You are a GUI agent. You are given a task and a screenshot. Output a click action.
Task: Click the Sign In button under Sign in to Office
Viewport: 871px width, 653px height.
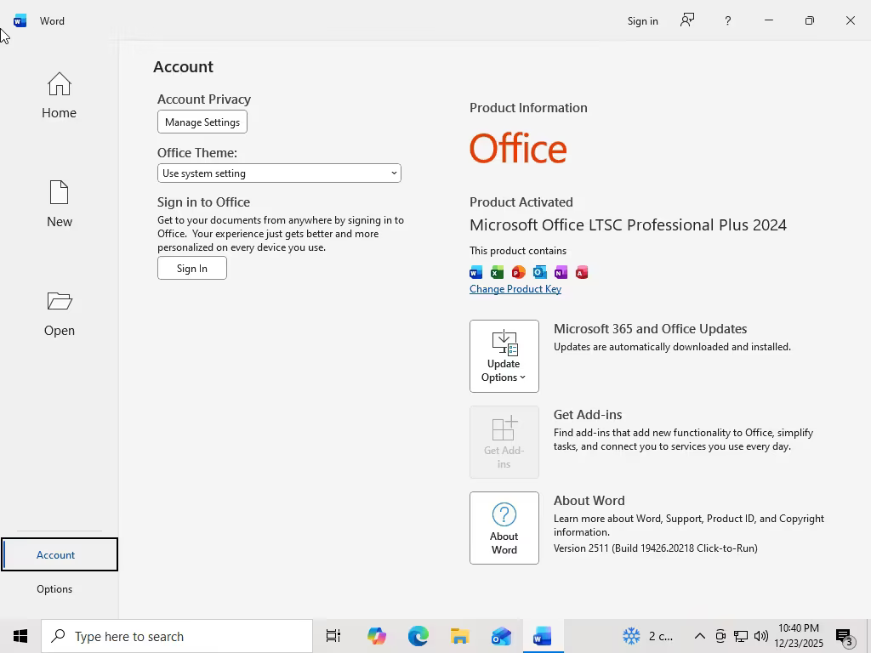tap(191, 268)
